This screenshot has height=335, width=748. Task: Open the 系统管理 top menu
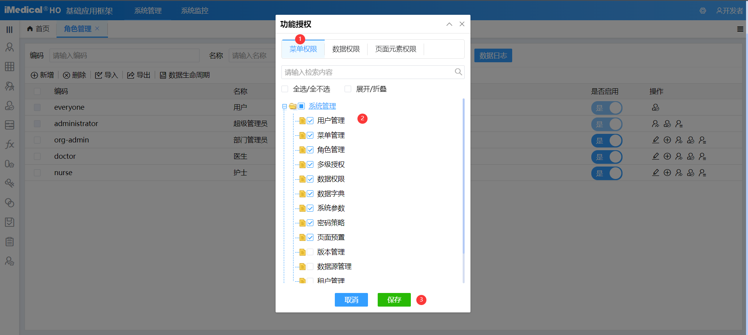click(x=148, y=11)
